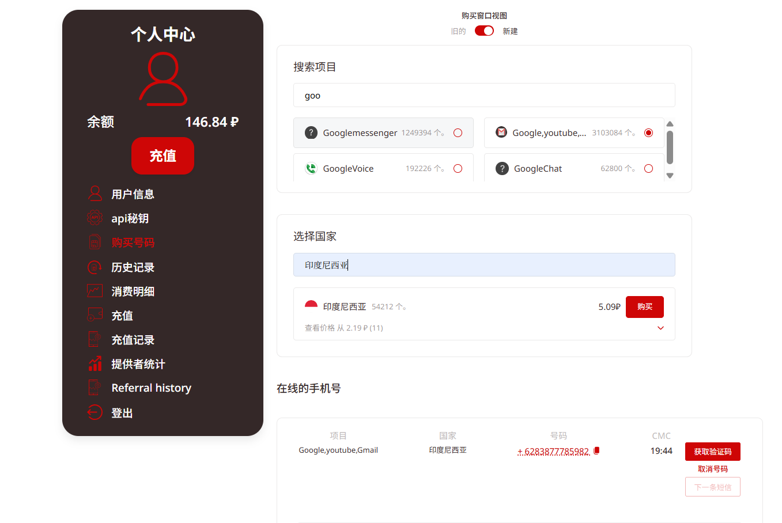Open the 充值 sidebar menu entry below 消费明细
Screen dimensions: 782x523
click(122, 316)
